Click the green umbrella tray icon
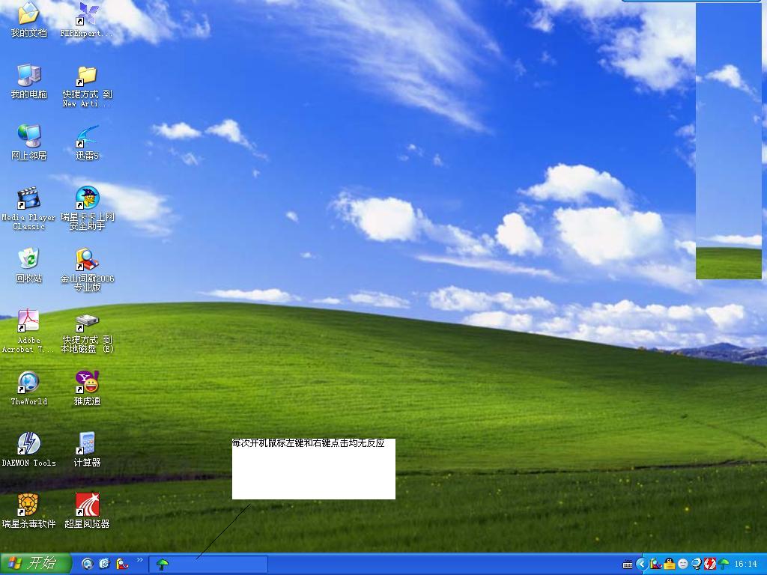 coord(723,565)
